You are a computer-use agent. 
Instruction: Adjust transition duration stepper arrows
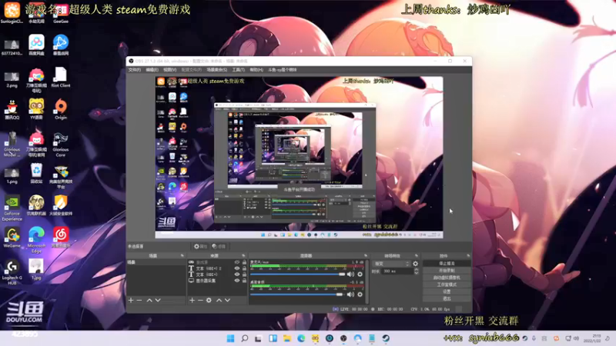tap(416, 271)
